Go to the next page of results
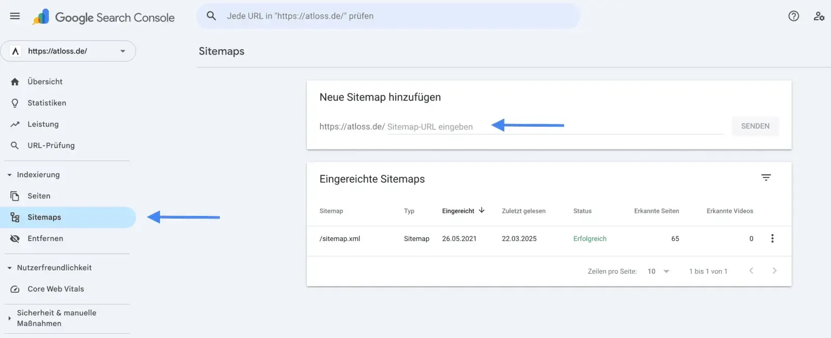This screenshot has width=831, height=338. coord(774,271)
